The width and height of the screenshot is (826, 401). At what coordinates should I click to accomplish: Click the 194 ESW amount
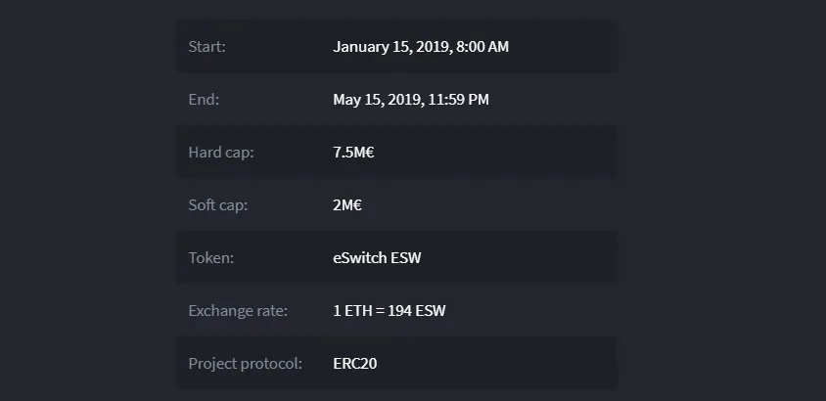(417, 310)
